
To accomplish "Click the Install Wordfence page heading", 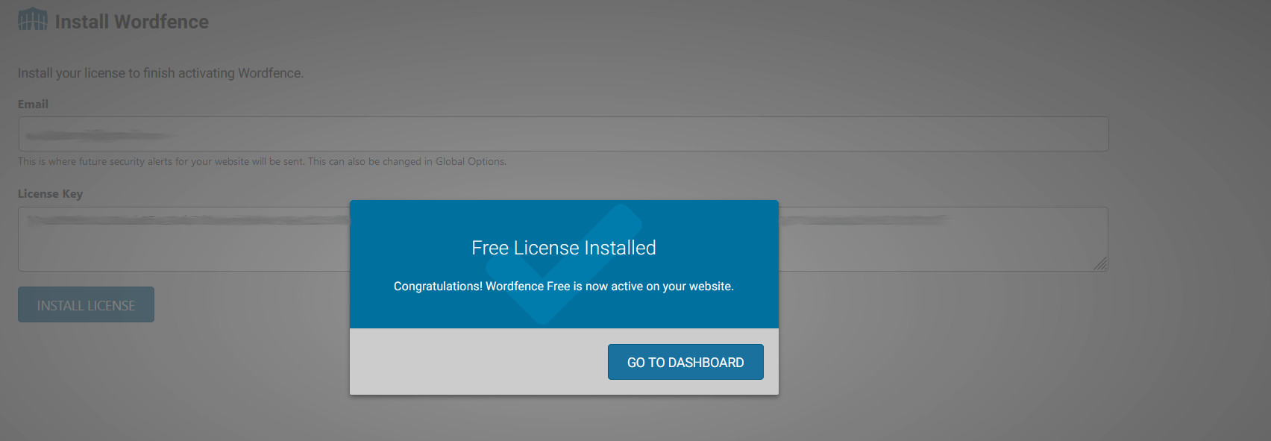I will tap(131, 22).
